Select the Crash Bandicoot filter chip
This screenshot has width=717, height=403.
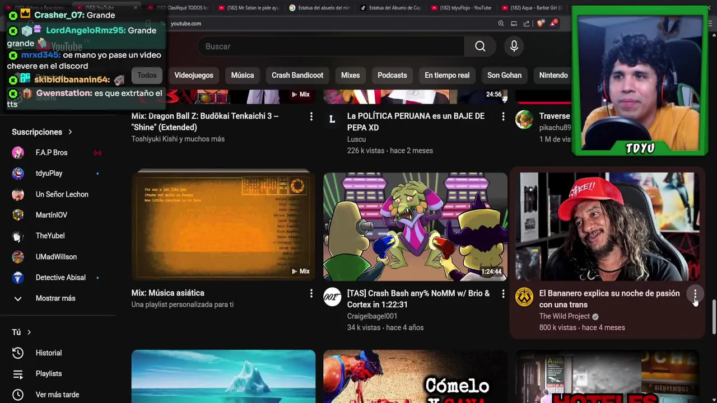pyautogui.click(x=297, y=75)
